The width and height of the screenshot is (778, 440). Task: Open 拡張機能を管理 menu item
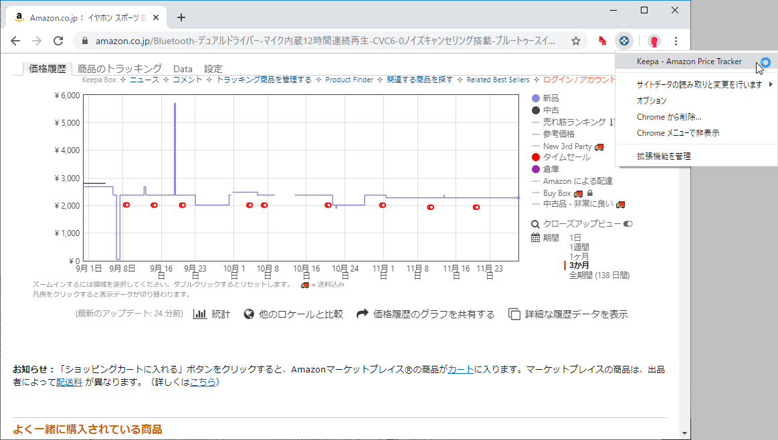696,156
